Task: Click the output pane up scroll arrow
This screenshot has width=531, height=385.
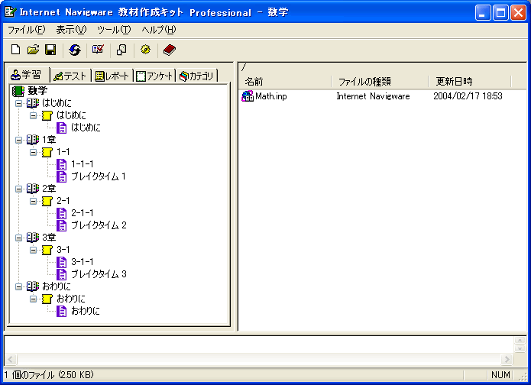Action: 520,340
